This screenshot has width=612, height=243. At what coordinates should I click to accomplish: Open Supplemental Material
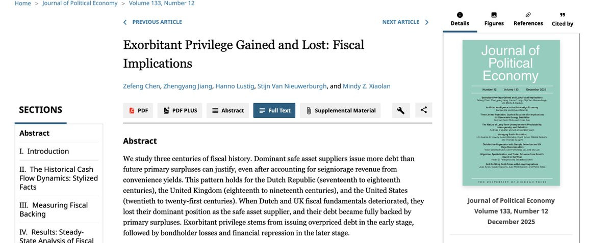click(x=340, y=110)
